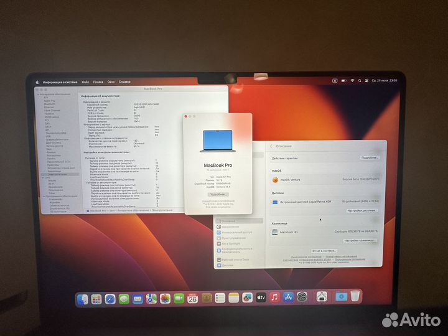
Task: Open the Contacts app in Dock
Action: 207,298
